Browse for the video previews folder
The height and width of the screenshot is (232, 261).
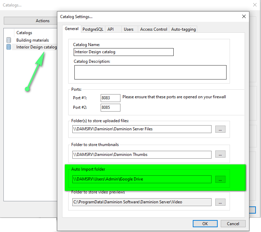tap(220, 202)
